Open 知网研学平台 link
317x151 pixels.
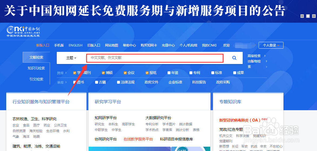click(x=106, y=118)
